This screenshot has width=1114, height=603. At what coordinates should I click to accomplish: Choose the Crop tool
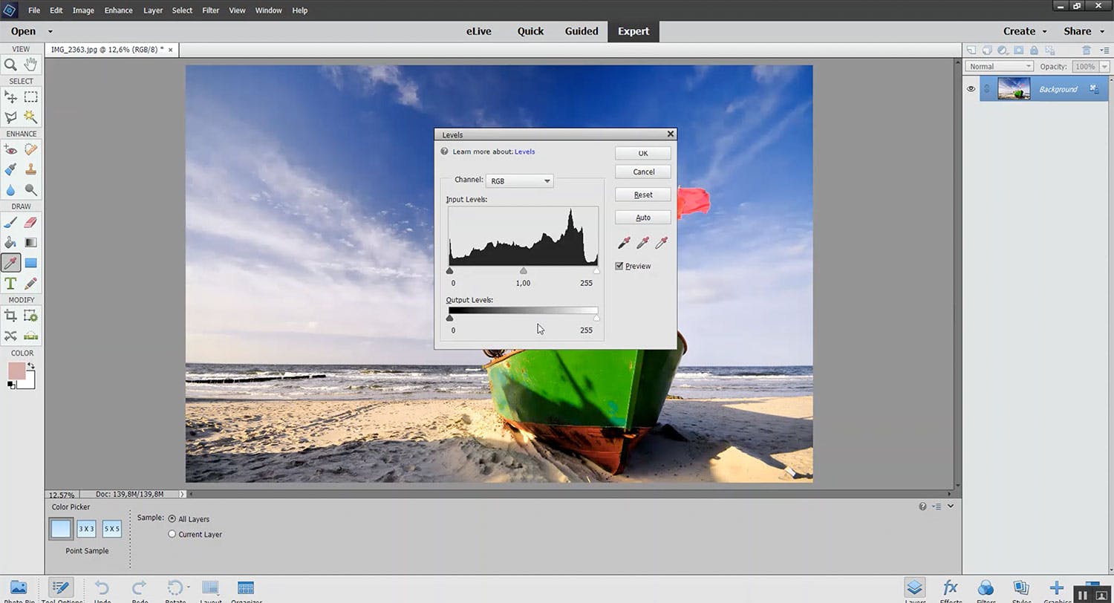coord(10,316)
